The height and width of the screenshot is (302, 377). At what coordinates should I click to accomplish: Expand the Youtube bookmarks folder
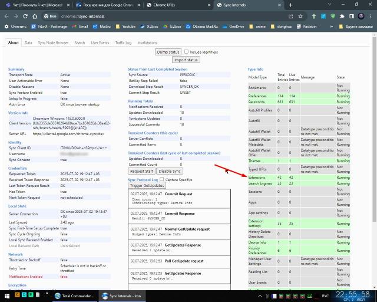click(x=125, y=27)
